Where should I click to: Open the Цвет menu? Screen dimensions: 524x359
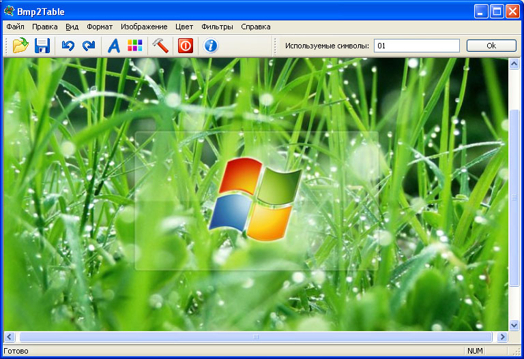[184, 27]
